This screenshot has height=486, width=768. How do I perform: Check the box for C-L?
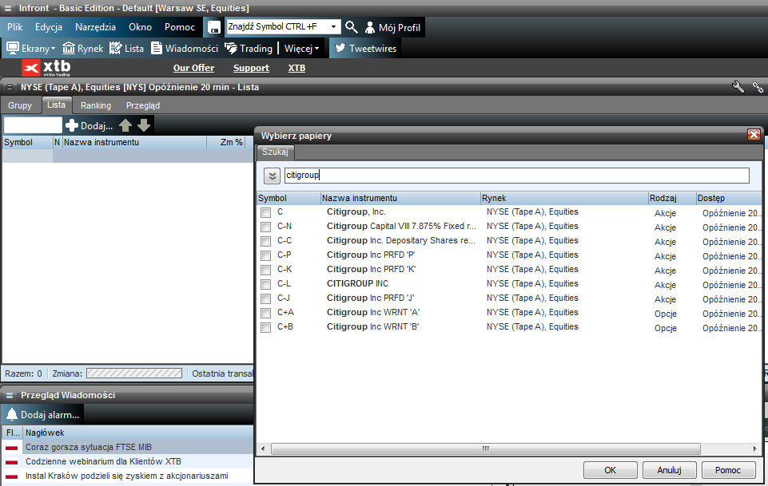265,284
